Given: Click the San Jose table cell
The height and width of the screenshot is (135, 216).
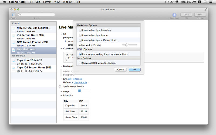Looking at the screenshot, I should pyautogui.click(x=71, y=112).
